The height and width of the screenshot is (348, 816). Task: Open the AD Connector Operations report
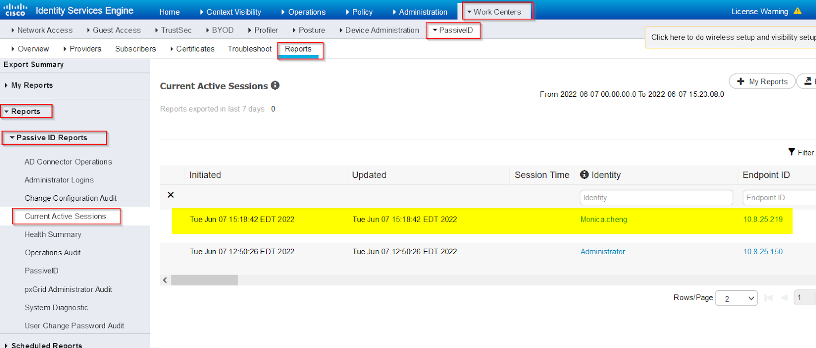[x=68, y=162]
